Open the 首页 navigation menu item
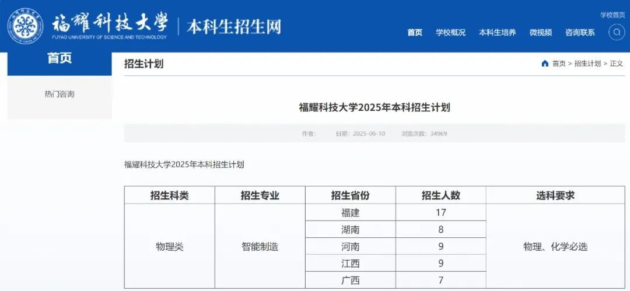 click(415, 33)
